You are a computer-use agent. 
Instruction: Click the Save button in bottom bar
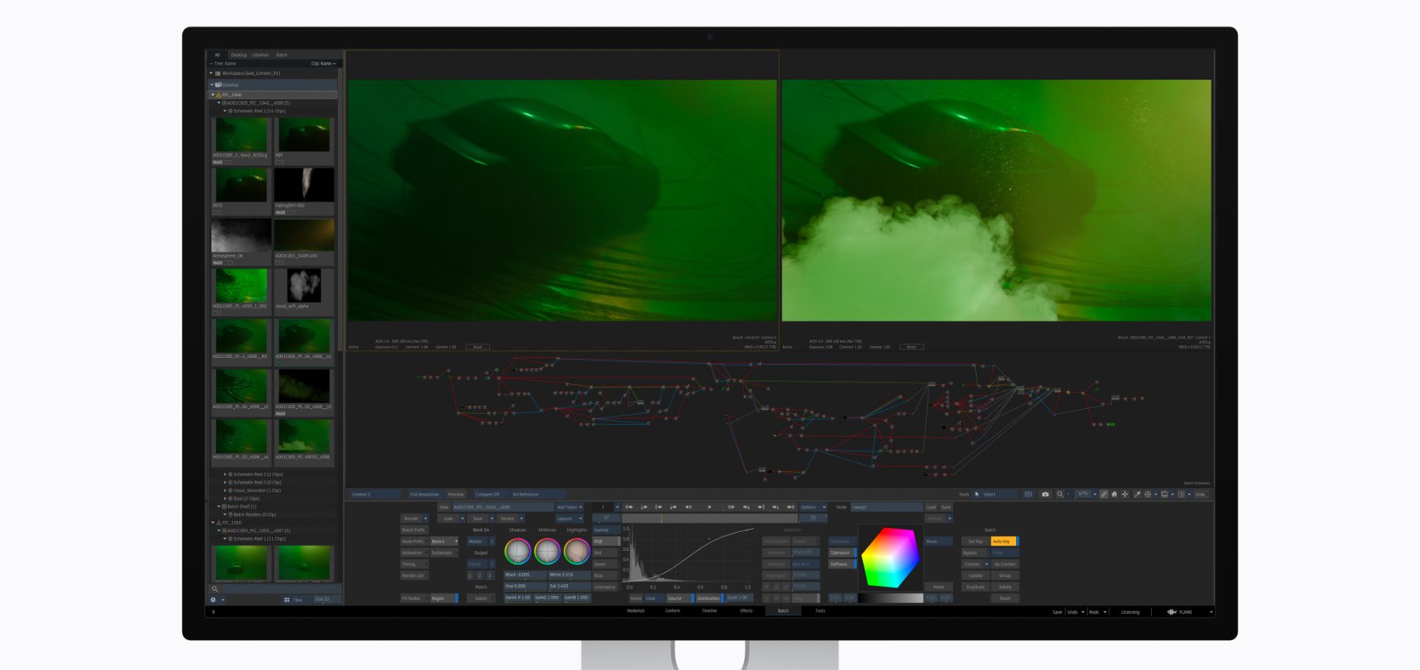click(1057, 612)
